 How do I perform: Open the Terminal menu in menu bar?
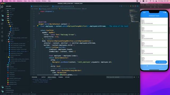click(38, 1)
